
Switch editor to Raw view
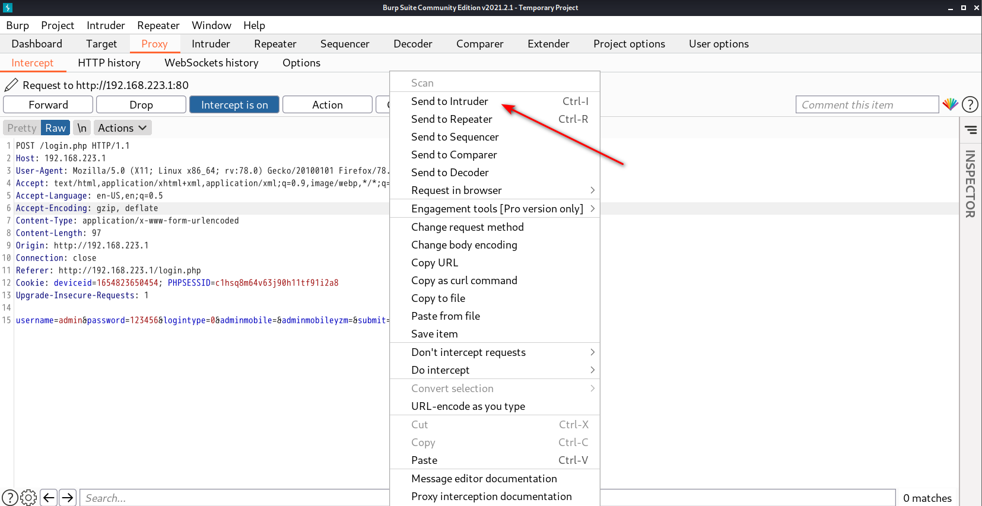(55, 128)
